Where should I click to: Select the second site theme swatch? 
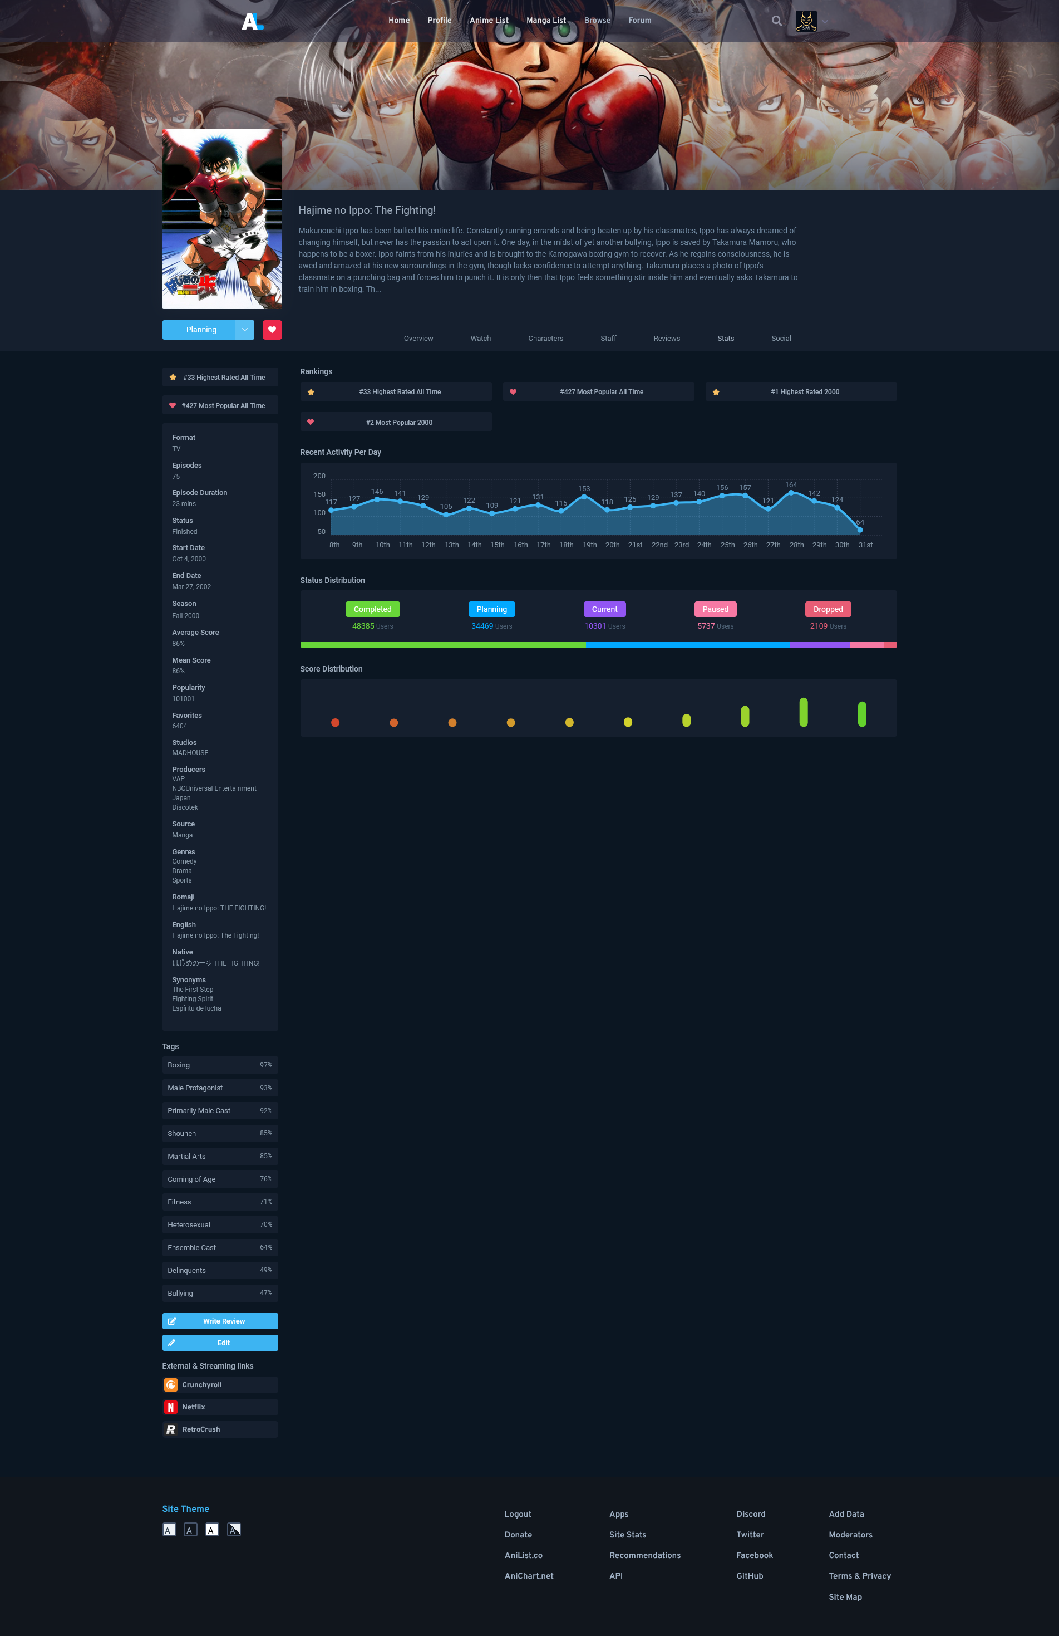coord(191,1530)
